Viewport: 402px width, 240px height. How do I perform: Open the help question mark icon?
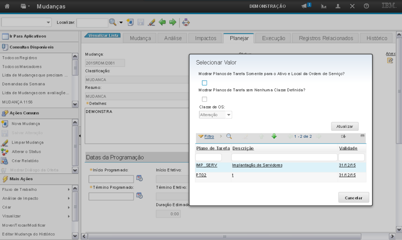[366, 6]
